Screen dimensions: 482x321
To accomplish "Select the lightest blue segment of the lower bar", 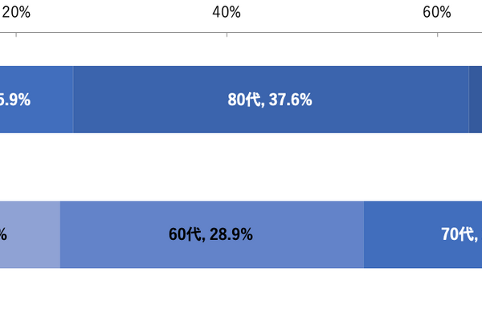I will (31, 234).
